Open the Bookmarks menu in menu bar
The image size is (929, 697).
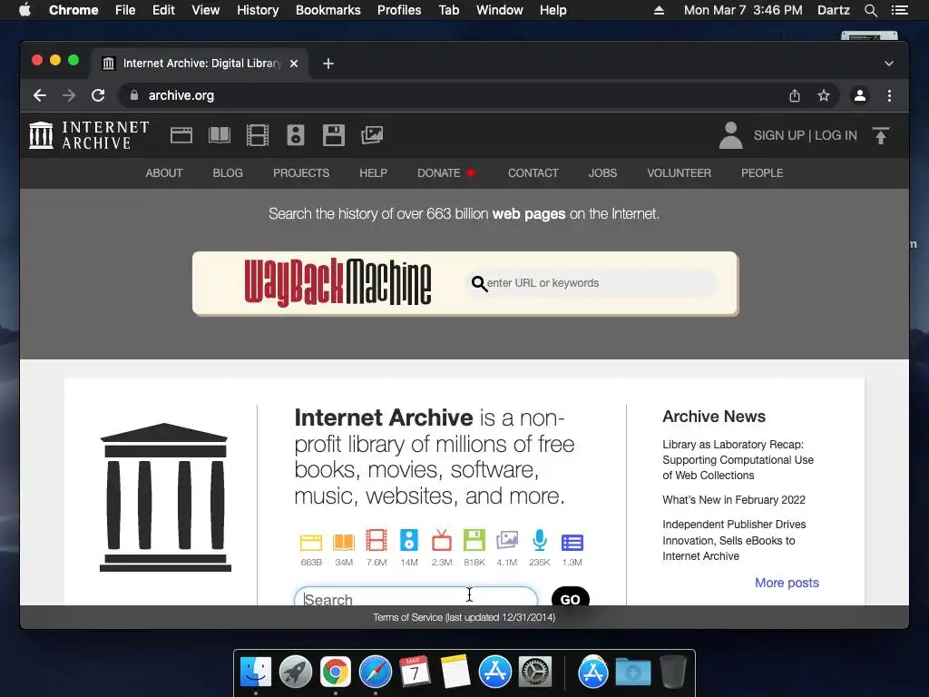(x=328, y=10)
